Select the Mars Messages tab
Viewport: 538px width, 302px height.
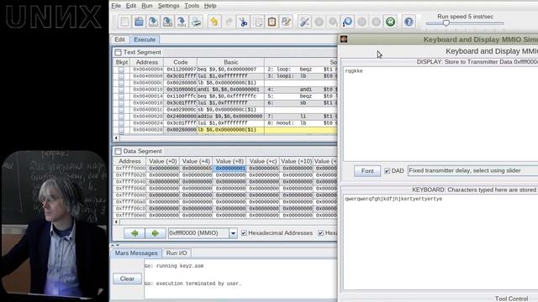pyautogui.click(x=136, y=253)
